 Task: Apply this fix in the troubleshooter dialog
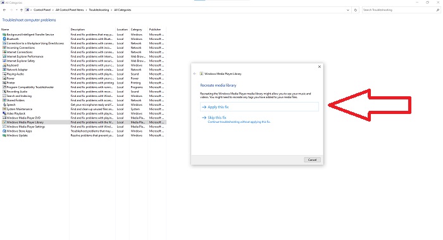point(259,107)
